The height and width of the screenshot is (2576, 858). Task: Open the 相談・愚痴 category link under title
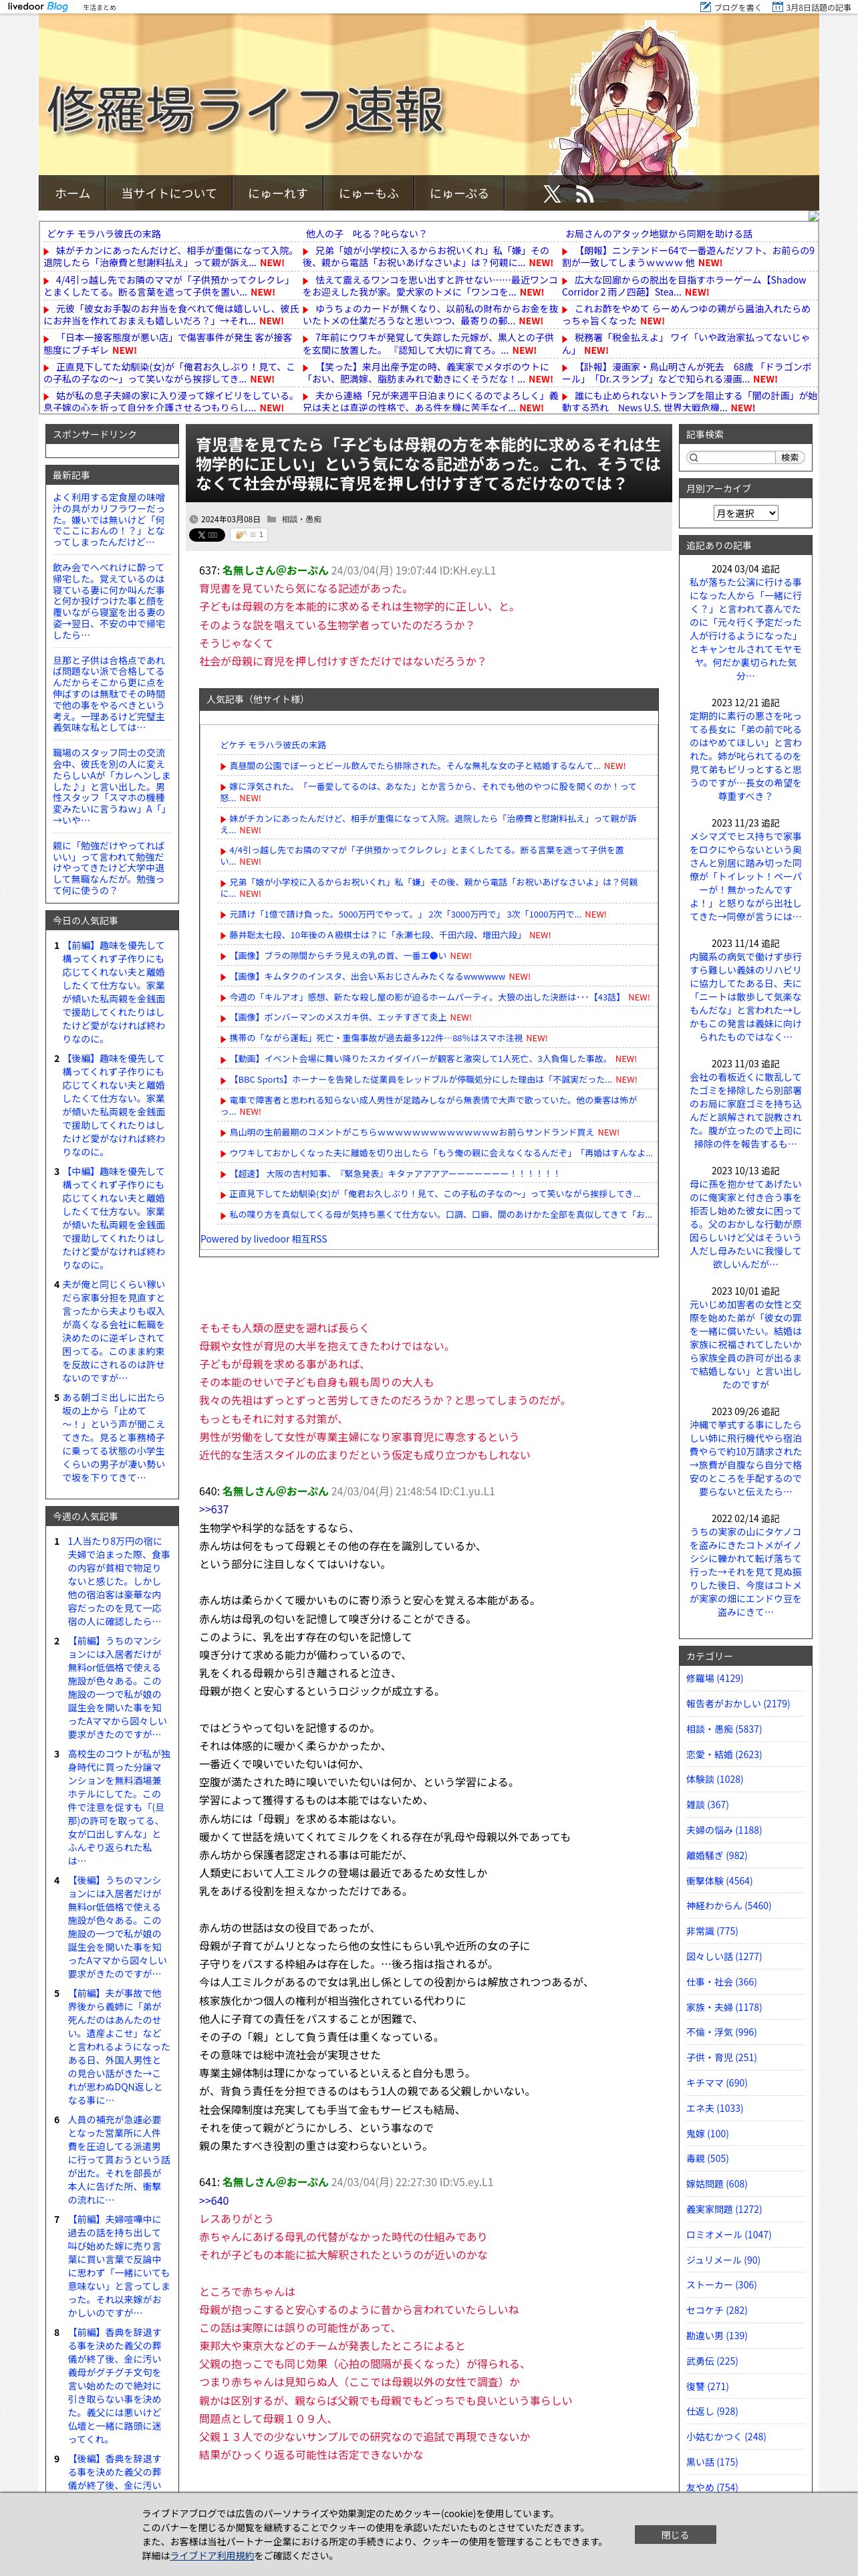pyautogui.click(x=301, y=519)
